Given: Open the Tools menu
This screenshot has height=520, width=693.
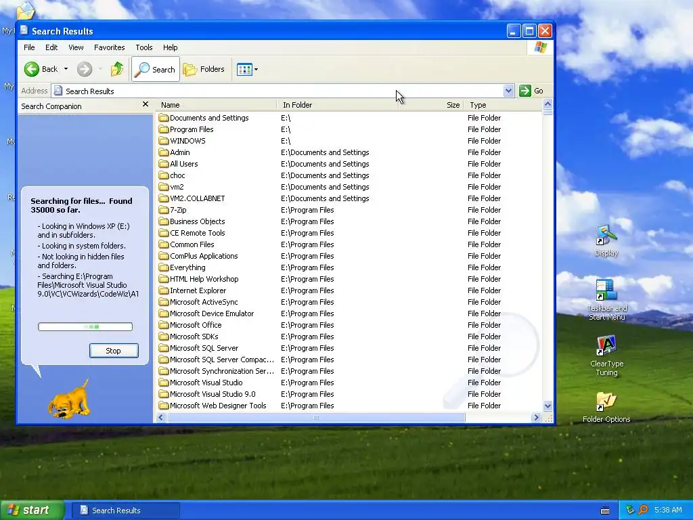Looking at the screenshot, I should pyautogui.click(x=143, y=47).
